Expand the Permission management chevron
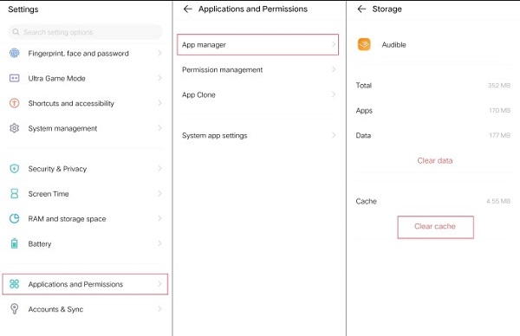 (x=334, y=69)
